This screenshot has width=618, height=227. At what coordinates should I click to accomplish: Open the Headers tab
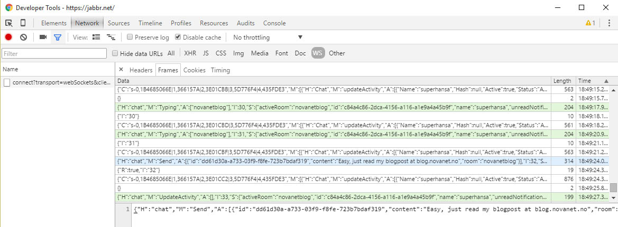pyautogui.click(x=141, y=70)
